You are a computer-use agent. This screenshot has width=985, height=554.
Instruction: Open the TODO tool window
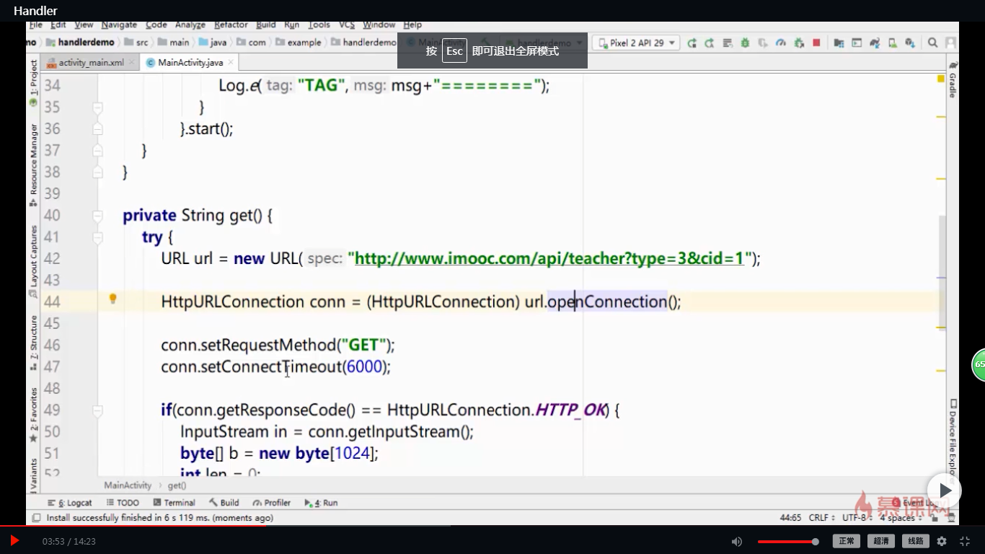tap(123, 503)
